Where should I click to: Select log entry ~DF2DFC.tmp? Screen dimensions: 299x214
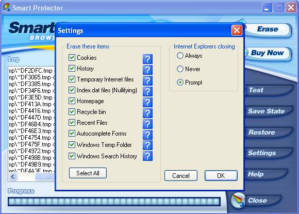[31, 71]
